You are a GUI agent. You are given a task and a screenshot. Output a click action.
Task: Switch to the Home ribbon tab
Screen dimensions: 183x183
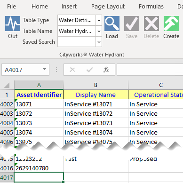coord(40,7)
